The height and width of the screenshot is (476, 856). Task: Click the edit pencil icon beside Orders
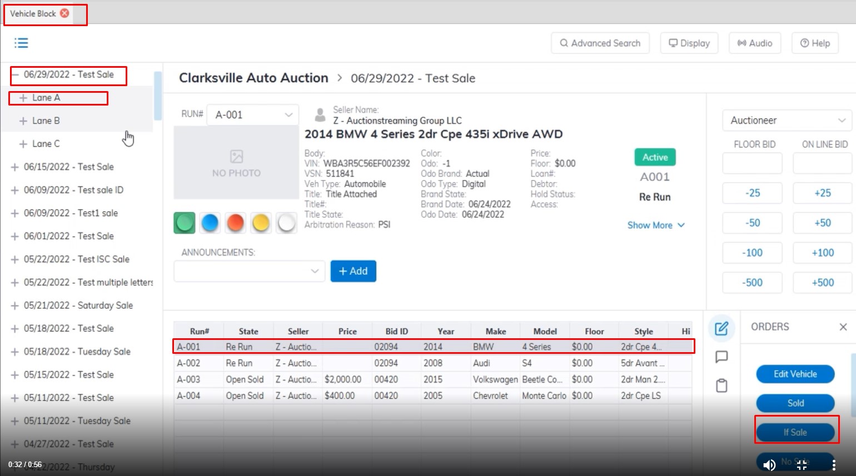[721, 328]
